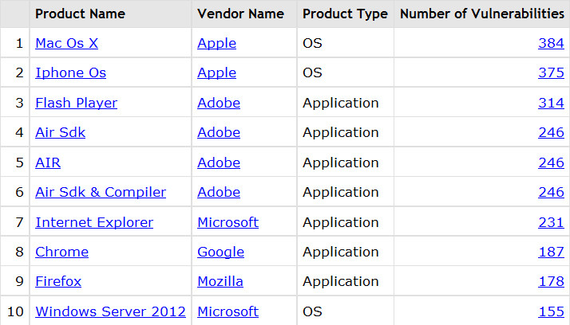Open the 375 vulnerabilities count link
This screenshot has width=570, height=325.
pos(551,72)
